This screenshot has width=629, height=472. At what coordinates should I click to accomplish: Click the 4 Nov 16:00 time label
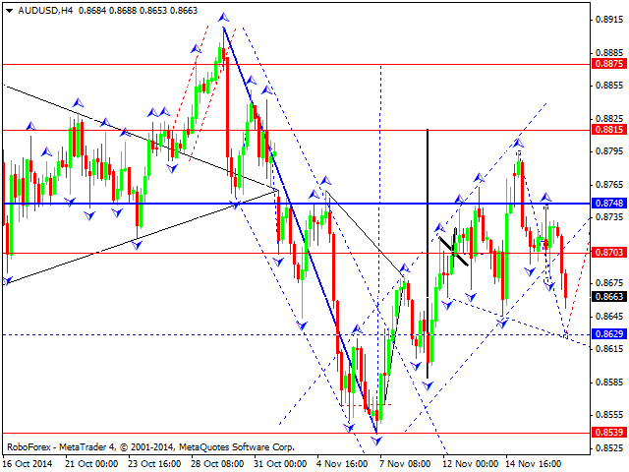(343, 463)
